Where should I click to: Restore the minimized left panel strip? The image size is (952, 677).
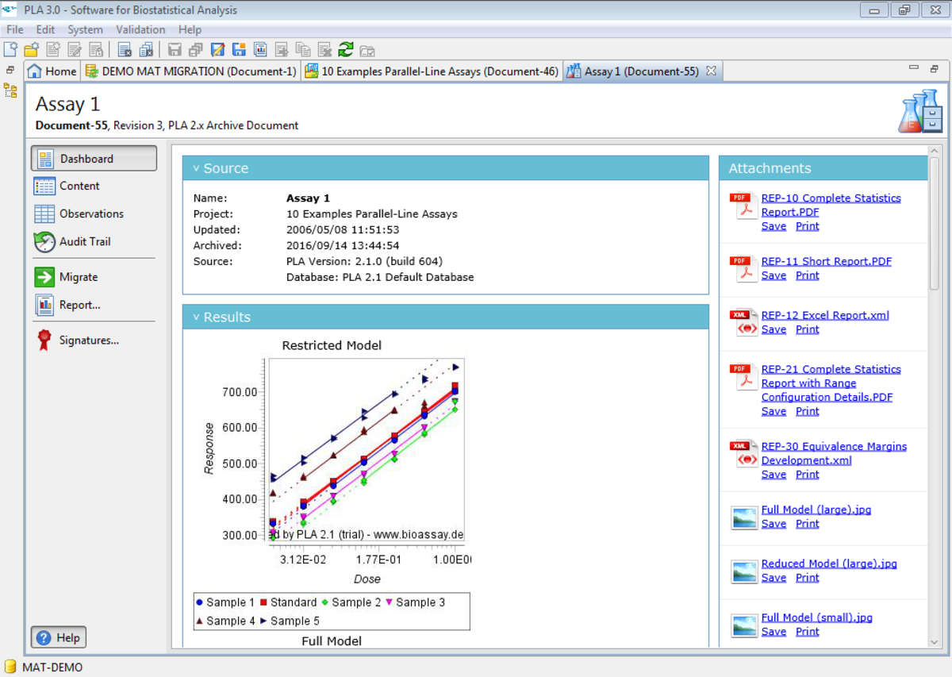click(10, 70)
